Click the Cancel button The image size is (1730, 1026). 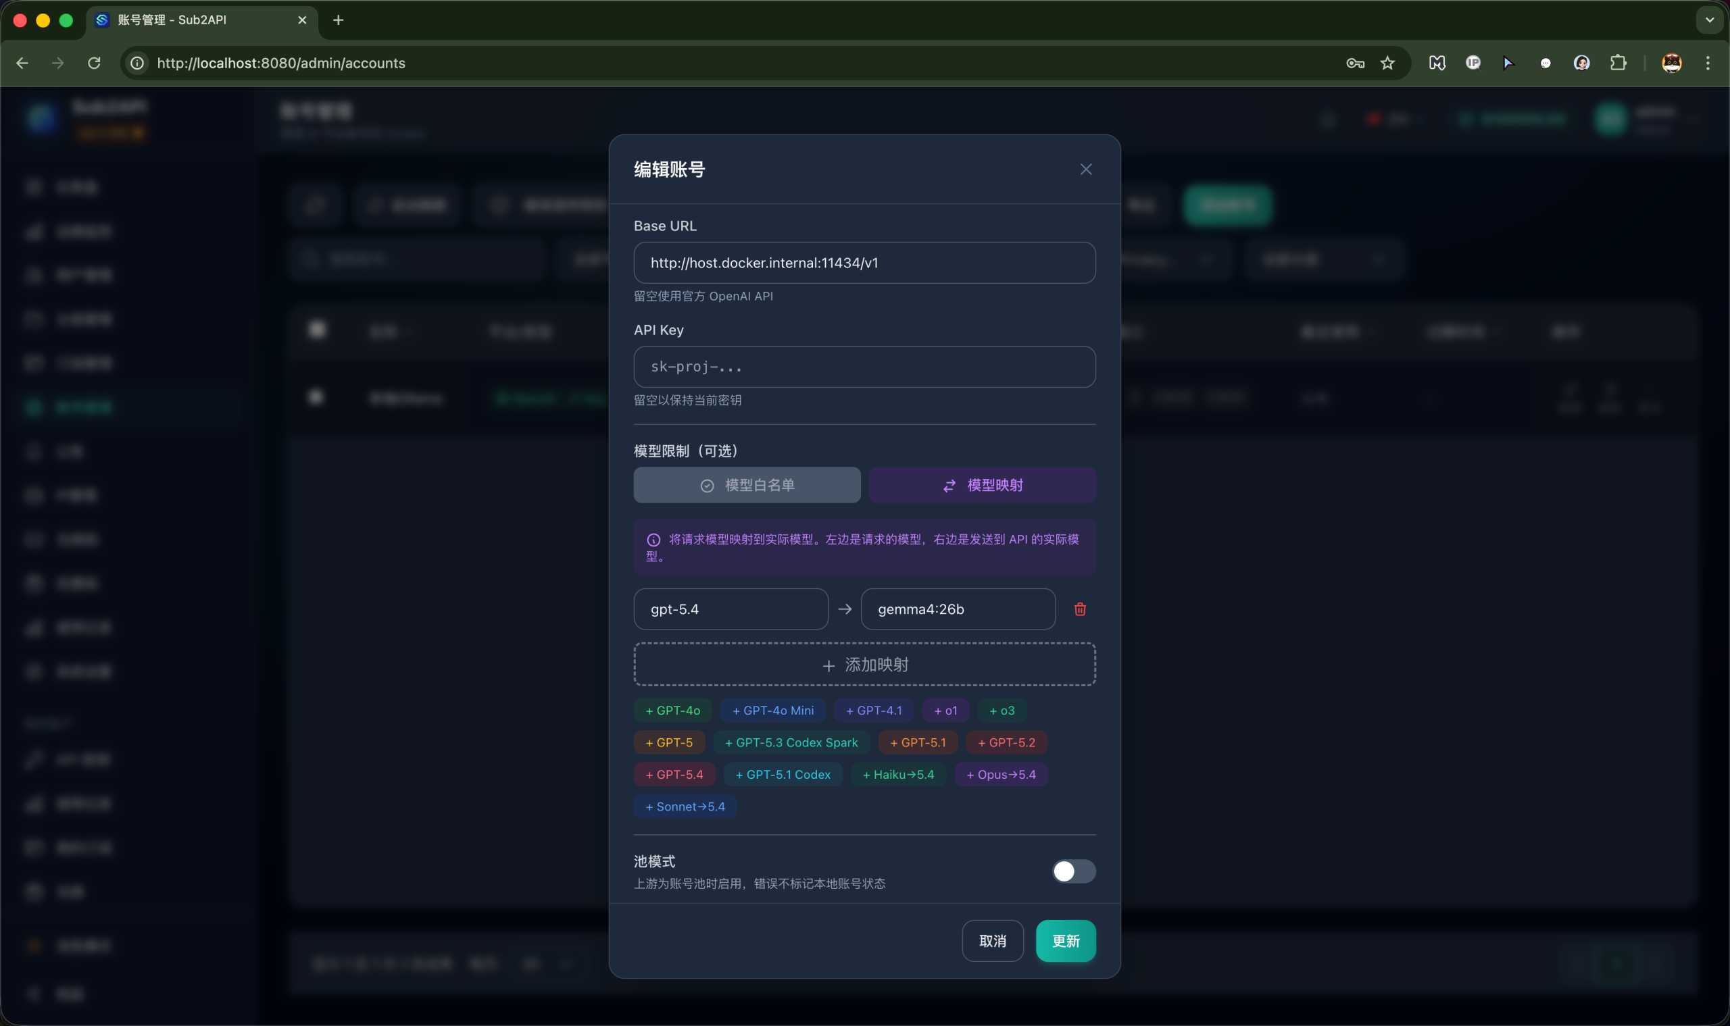[x=993, y=941]
